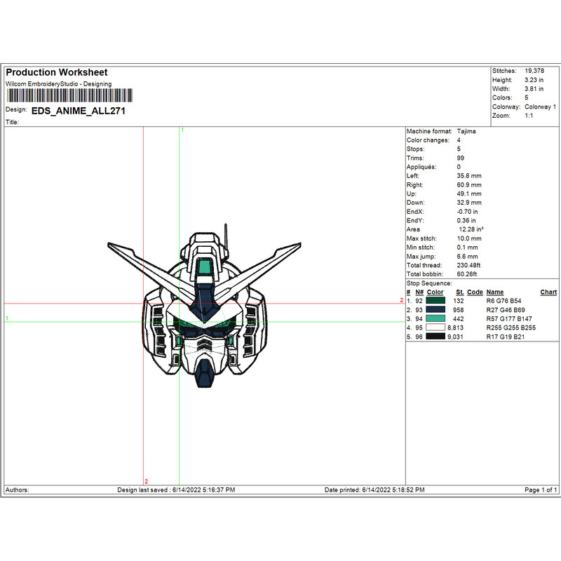561x561 pixels.
Task: Click the Stop Sequence section header
Action: click(x=431, y=283)
